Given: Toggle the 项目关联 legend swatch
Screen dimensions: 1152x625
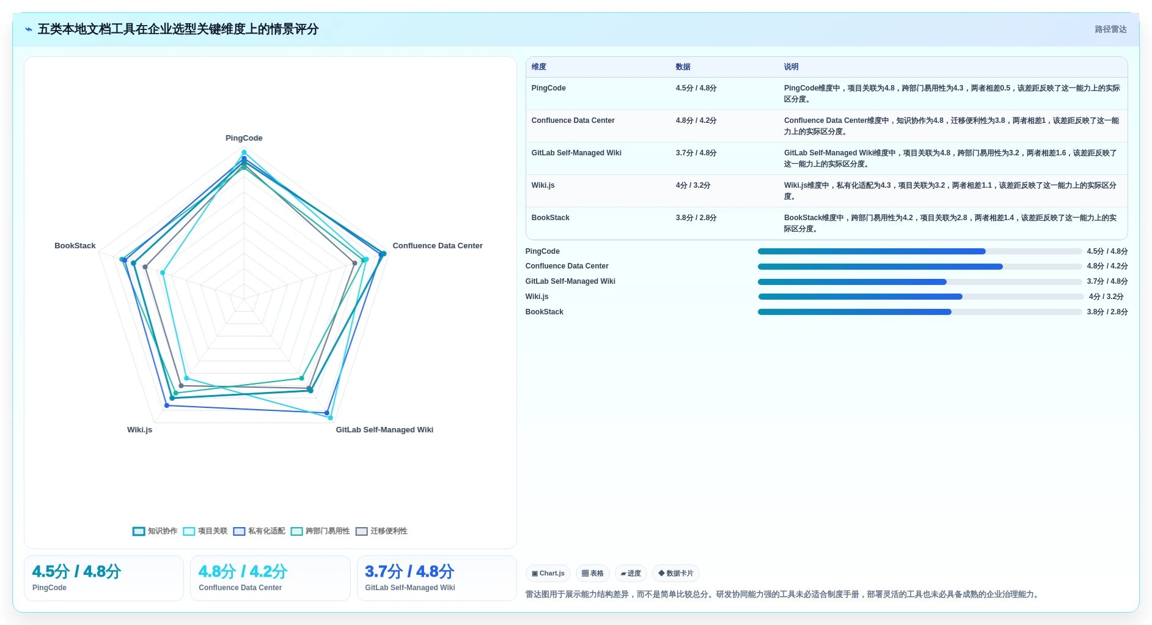Looking at the screenshot, I should click(x=189, y=531).
